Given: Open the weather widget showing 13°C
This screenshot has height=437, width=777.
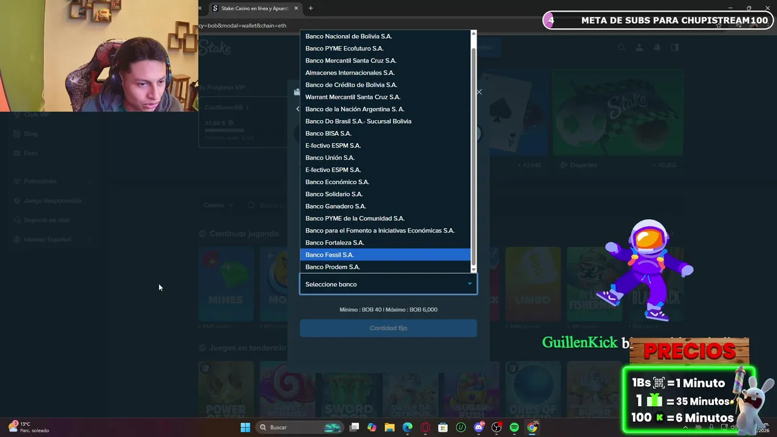Looking at the screenshot, I should point(28,427).
